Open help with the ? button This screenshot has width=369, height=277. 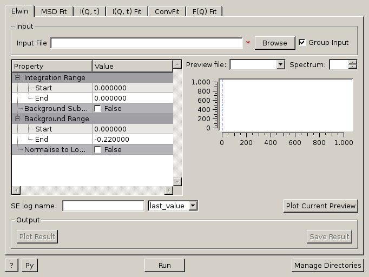11,265
